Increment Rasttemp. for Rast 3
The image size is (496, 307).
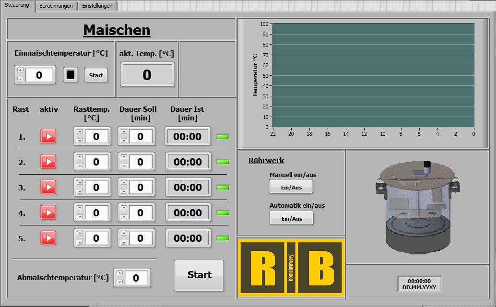coord(80,183)
